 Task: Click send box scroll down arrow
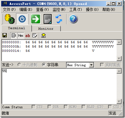coord(119,101)
